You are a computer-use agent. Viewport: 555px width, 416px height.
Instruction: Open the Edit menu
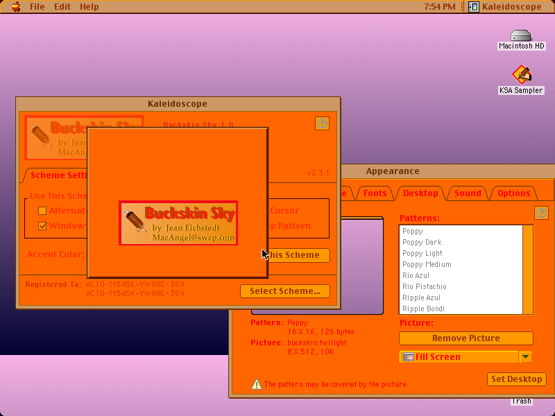click(62, 7)
